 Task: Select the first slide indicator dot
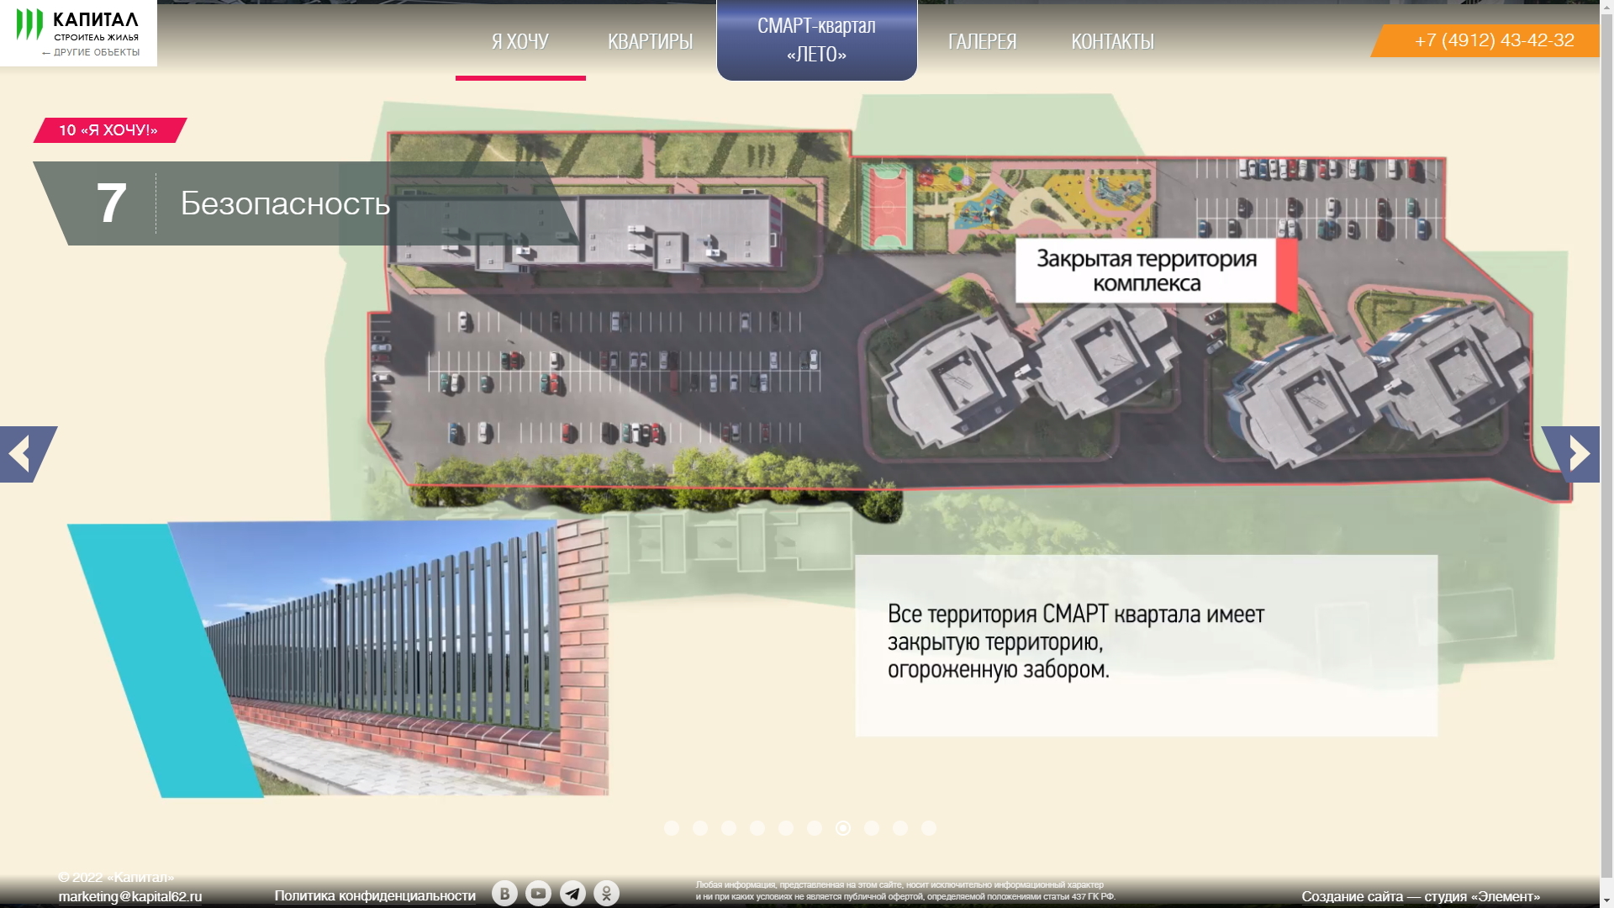click(x=672, y=828)
